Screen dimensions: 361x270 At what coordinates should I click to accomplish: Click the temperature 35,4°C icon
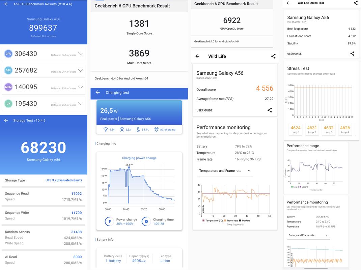pyautogui.click(x=138, y=130)
